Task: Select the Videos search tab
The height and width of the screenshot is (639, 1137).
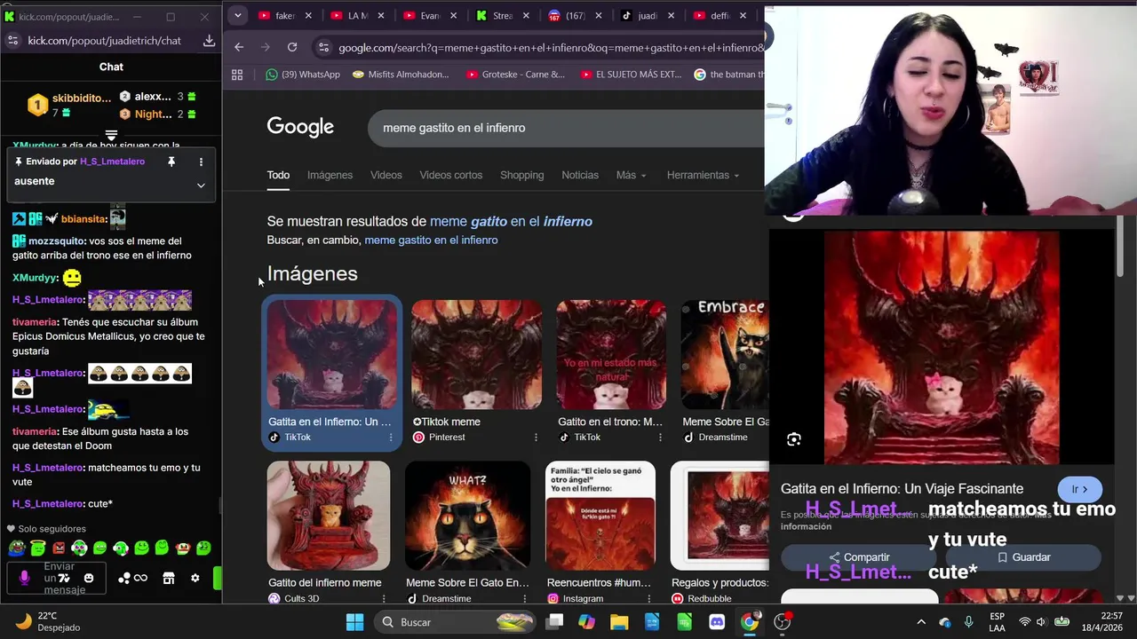Action: (386, 175)
